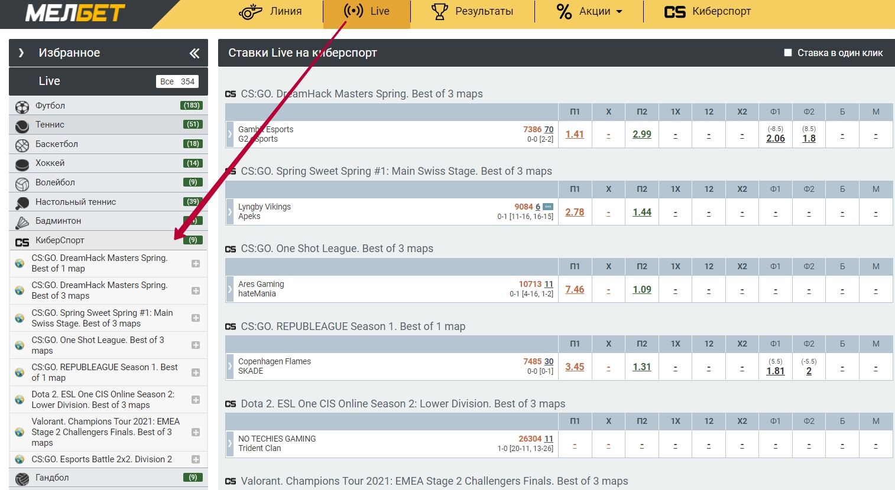The height and width of the screenshot is (490, 895).
Task: Open the Ares Gaming vs hateMania match
Action: click(x=261, y=289)
